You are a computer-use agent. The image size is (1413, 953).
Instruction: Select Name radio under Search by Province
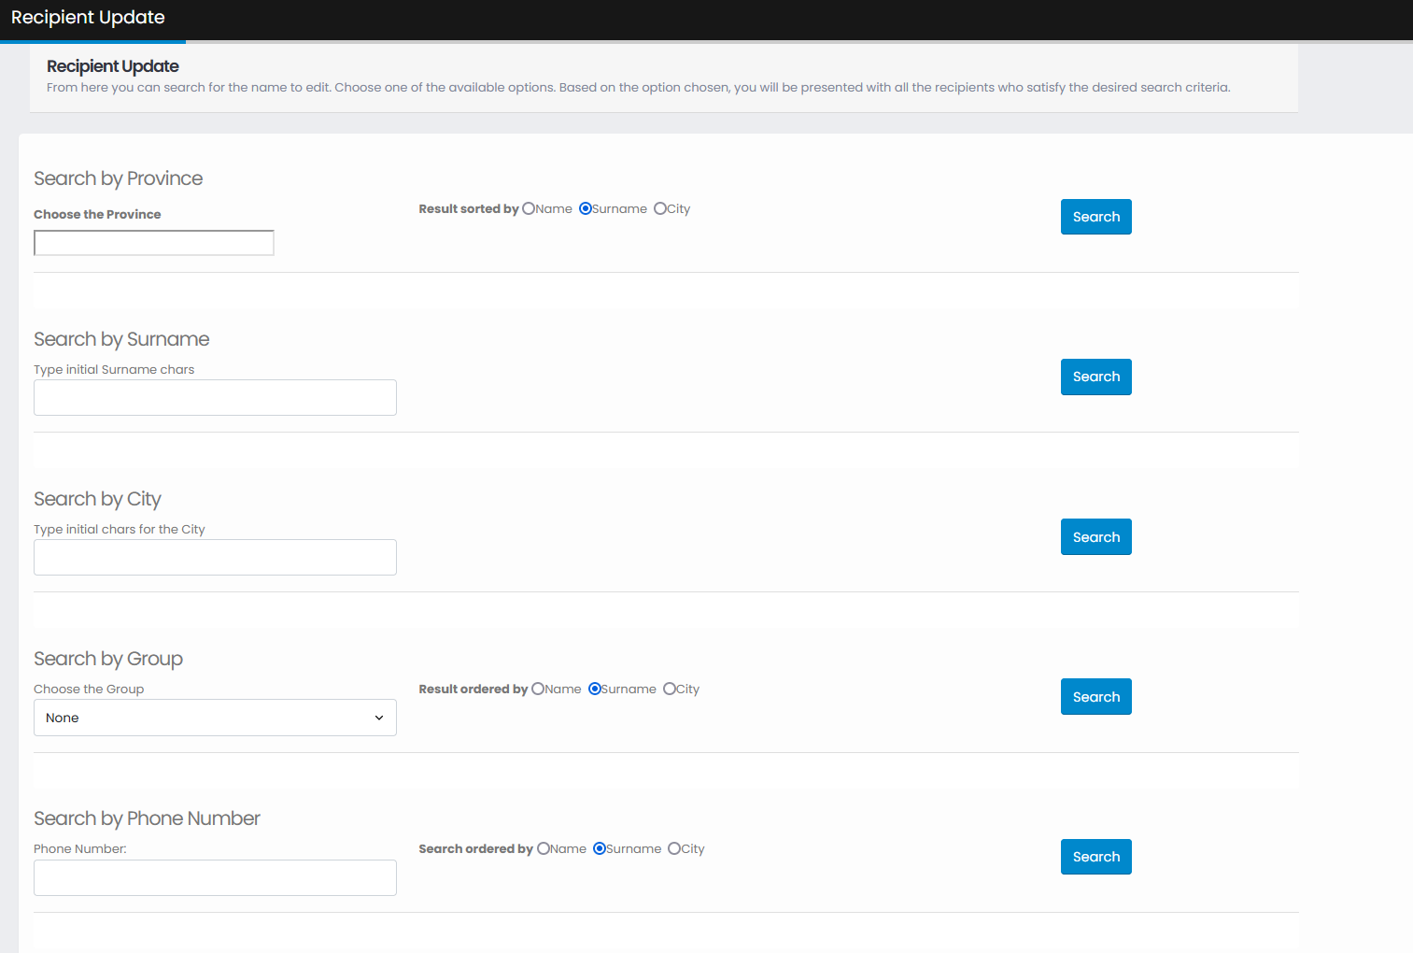click(x=529, y=209)
